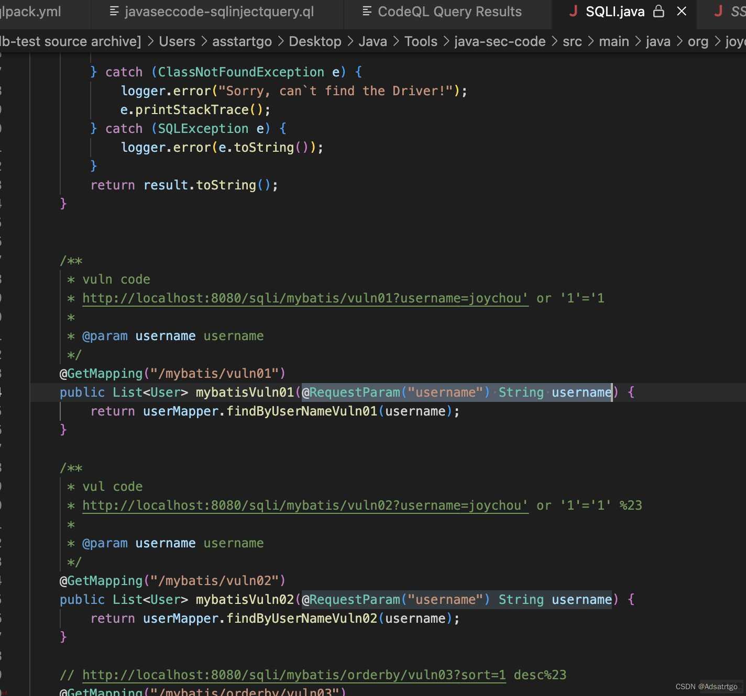
Task: Click the file icon on the CodeQL Query Results tab
Action: tap(367, 11)
